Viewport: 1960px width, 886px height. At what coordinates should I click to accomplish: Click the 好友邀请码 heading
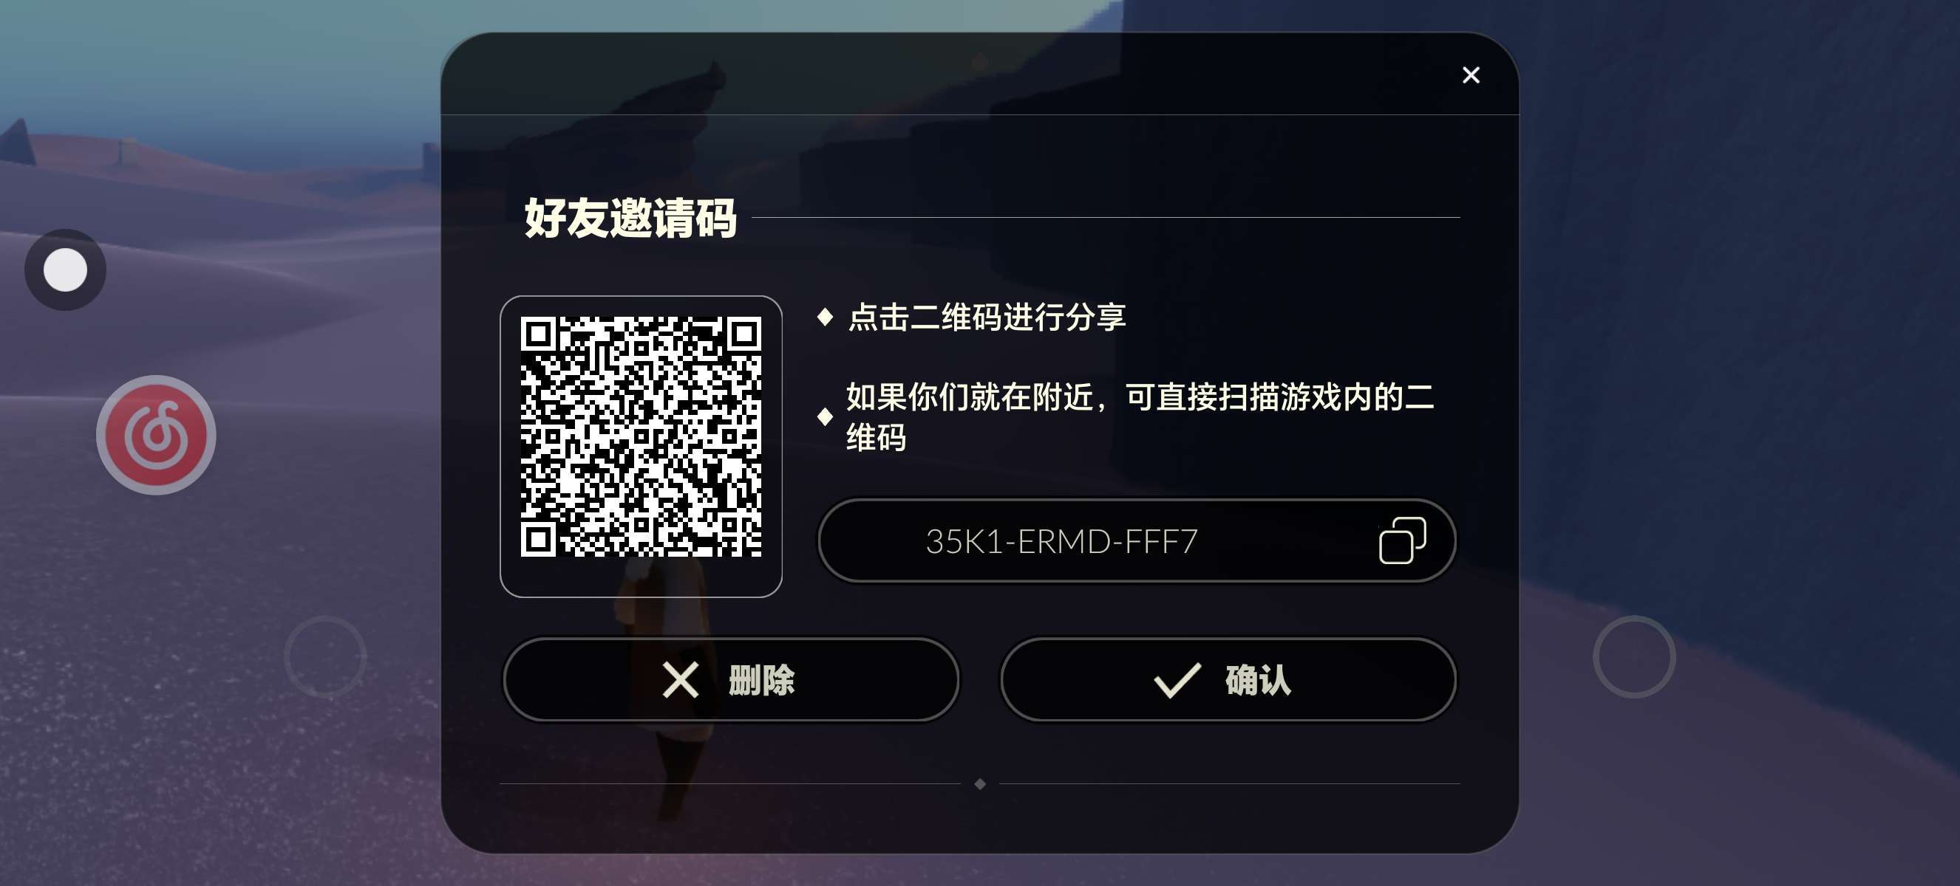click(x=630, y=218)
